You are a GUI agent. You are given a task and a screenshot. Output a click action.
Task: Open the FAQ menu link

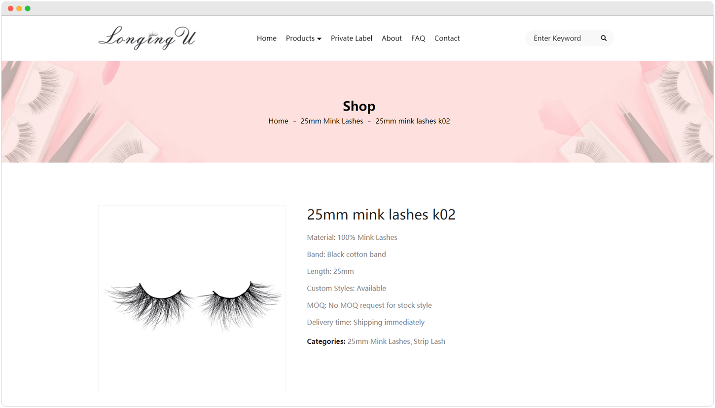(418, 38)
